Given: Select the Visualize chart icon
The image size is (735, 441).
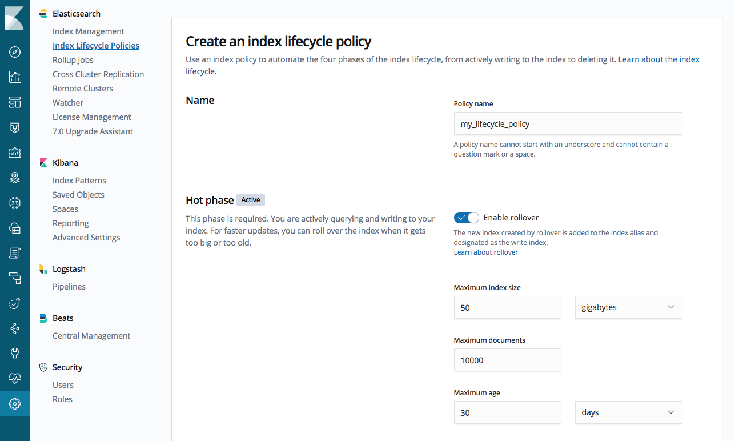Looking at the screenshot, I should 15,77.
